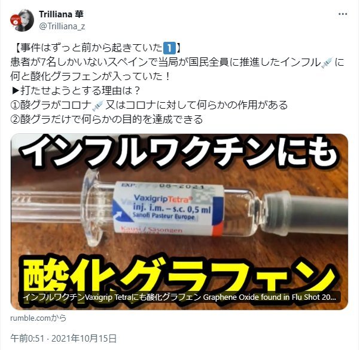
Task: Open the rumble.comから source link
Action: pos(38,318)
